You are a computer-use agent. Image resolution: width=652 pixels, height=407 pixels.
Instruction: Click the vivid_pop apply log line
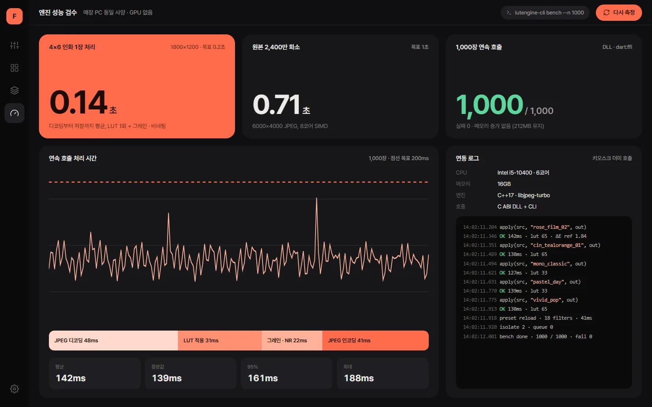[520, 300]
